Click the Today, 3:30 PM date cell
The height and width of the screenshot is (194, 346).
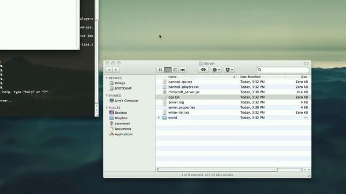[x=252, y=92]
